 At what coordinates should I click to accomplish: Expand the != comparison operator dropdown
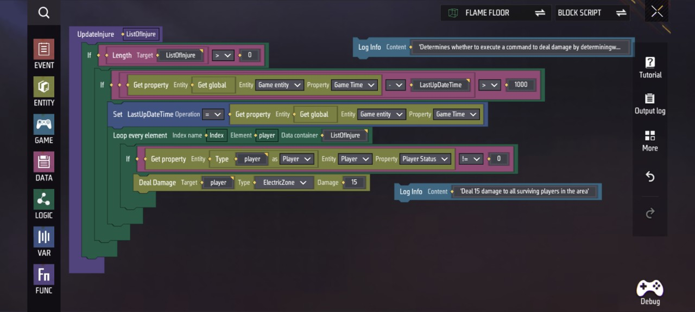(470, 159)
